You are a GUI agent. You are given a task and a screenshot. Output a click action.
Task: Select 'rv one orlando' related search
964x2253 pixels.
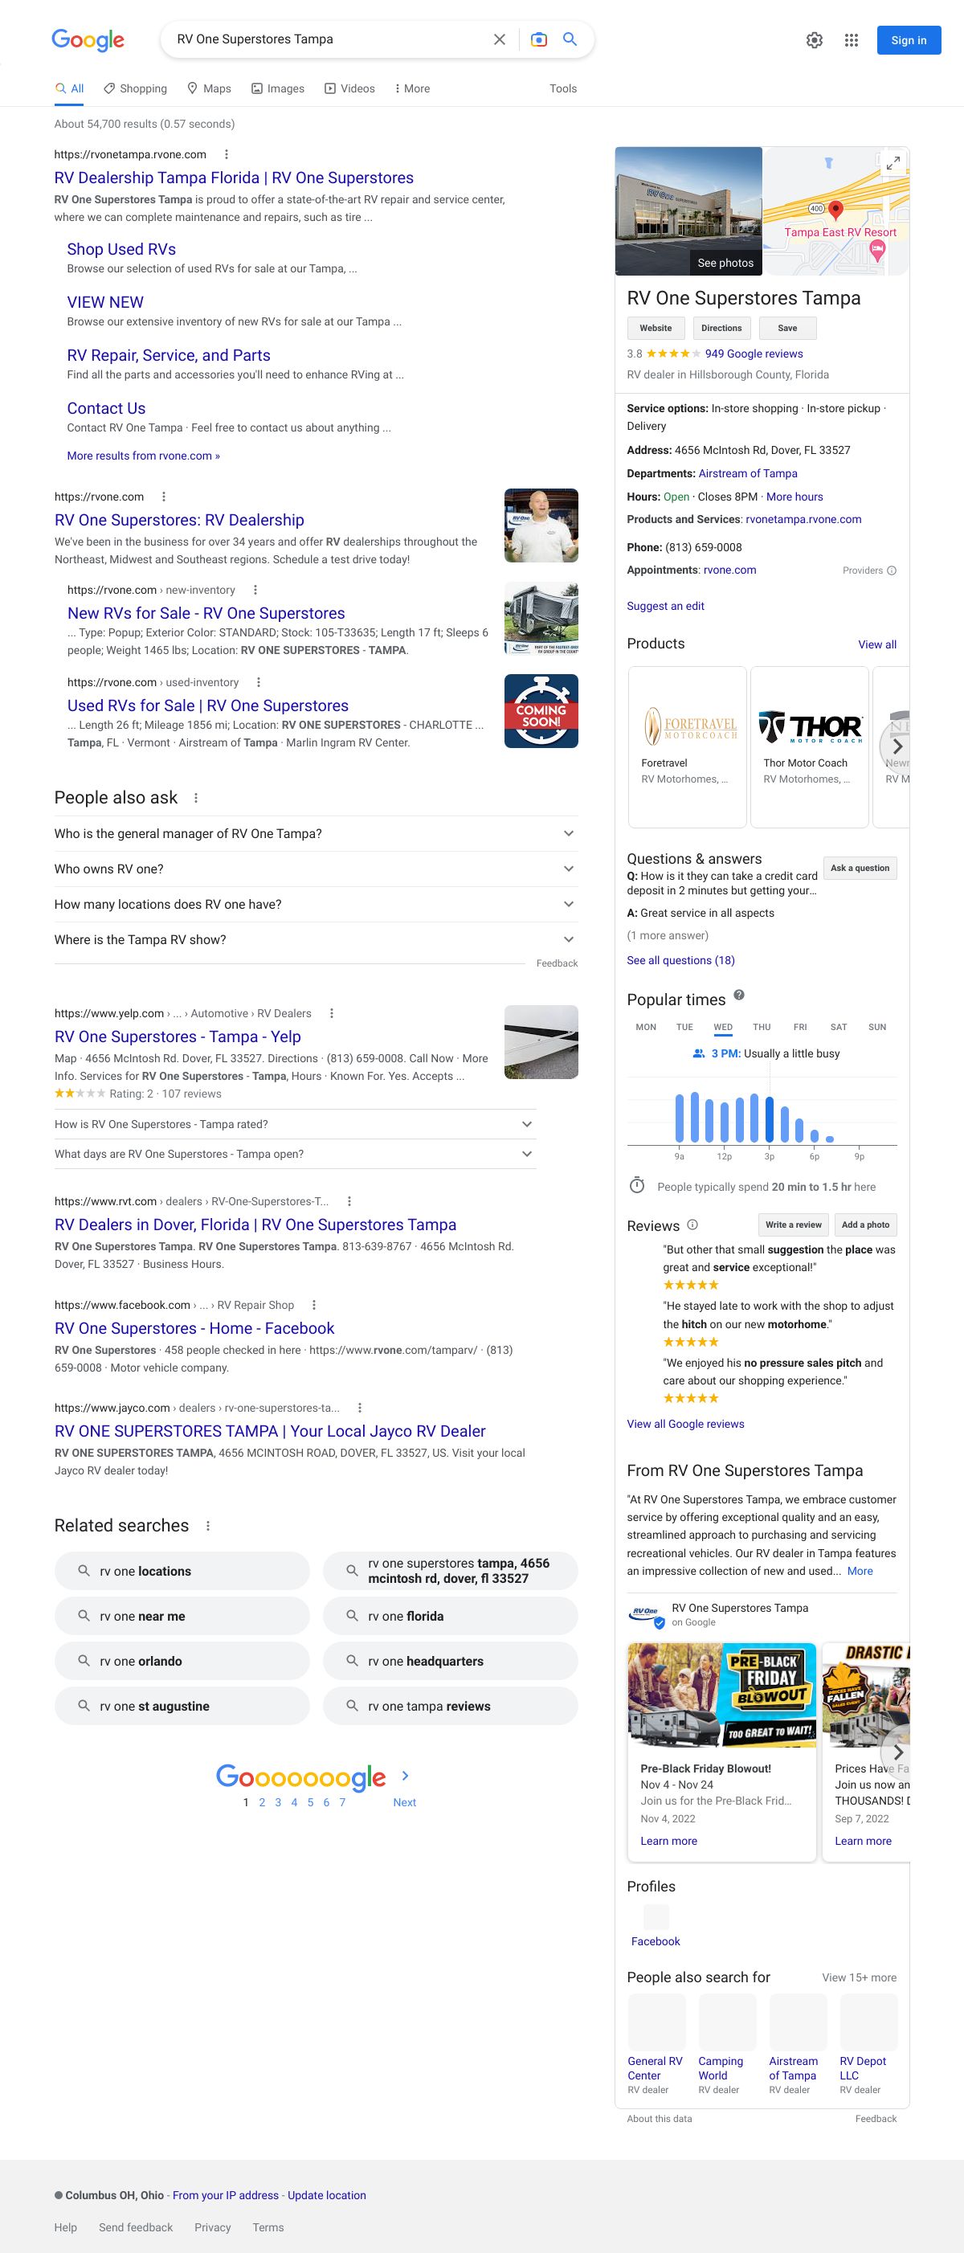[182, 1661]
